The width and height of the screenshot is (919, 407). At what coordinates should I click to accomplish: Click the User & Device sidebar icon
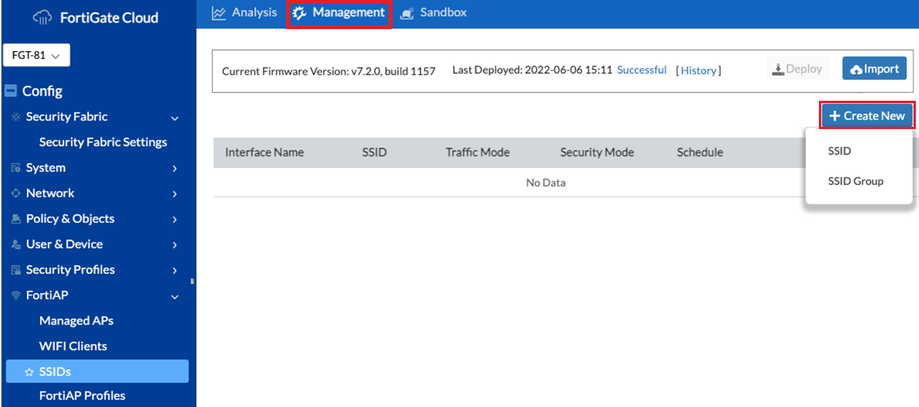tap(16, 245)
